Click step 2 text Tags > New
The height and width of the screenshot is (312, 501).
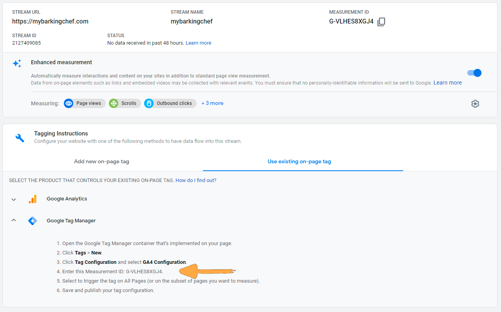(x=82, y=253)
